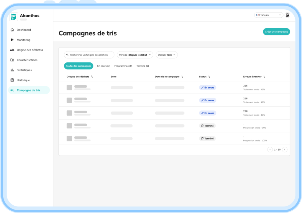Open Statistiques in the sidebar
This screenshot has height=213, width=302.
coord(29,70)
